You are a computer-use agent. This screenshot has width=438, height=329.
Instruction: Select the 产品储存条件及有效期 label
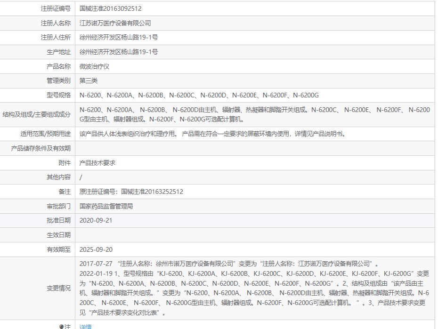(x=41, y=148)
